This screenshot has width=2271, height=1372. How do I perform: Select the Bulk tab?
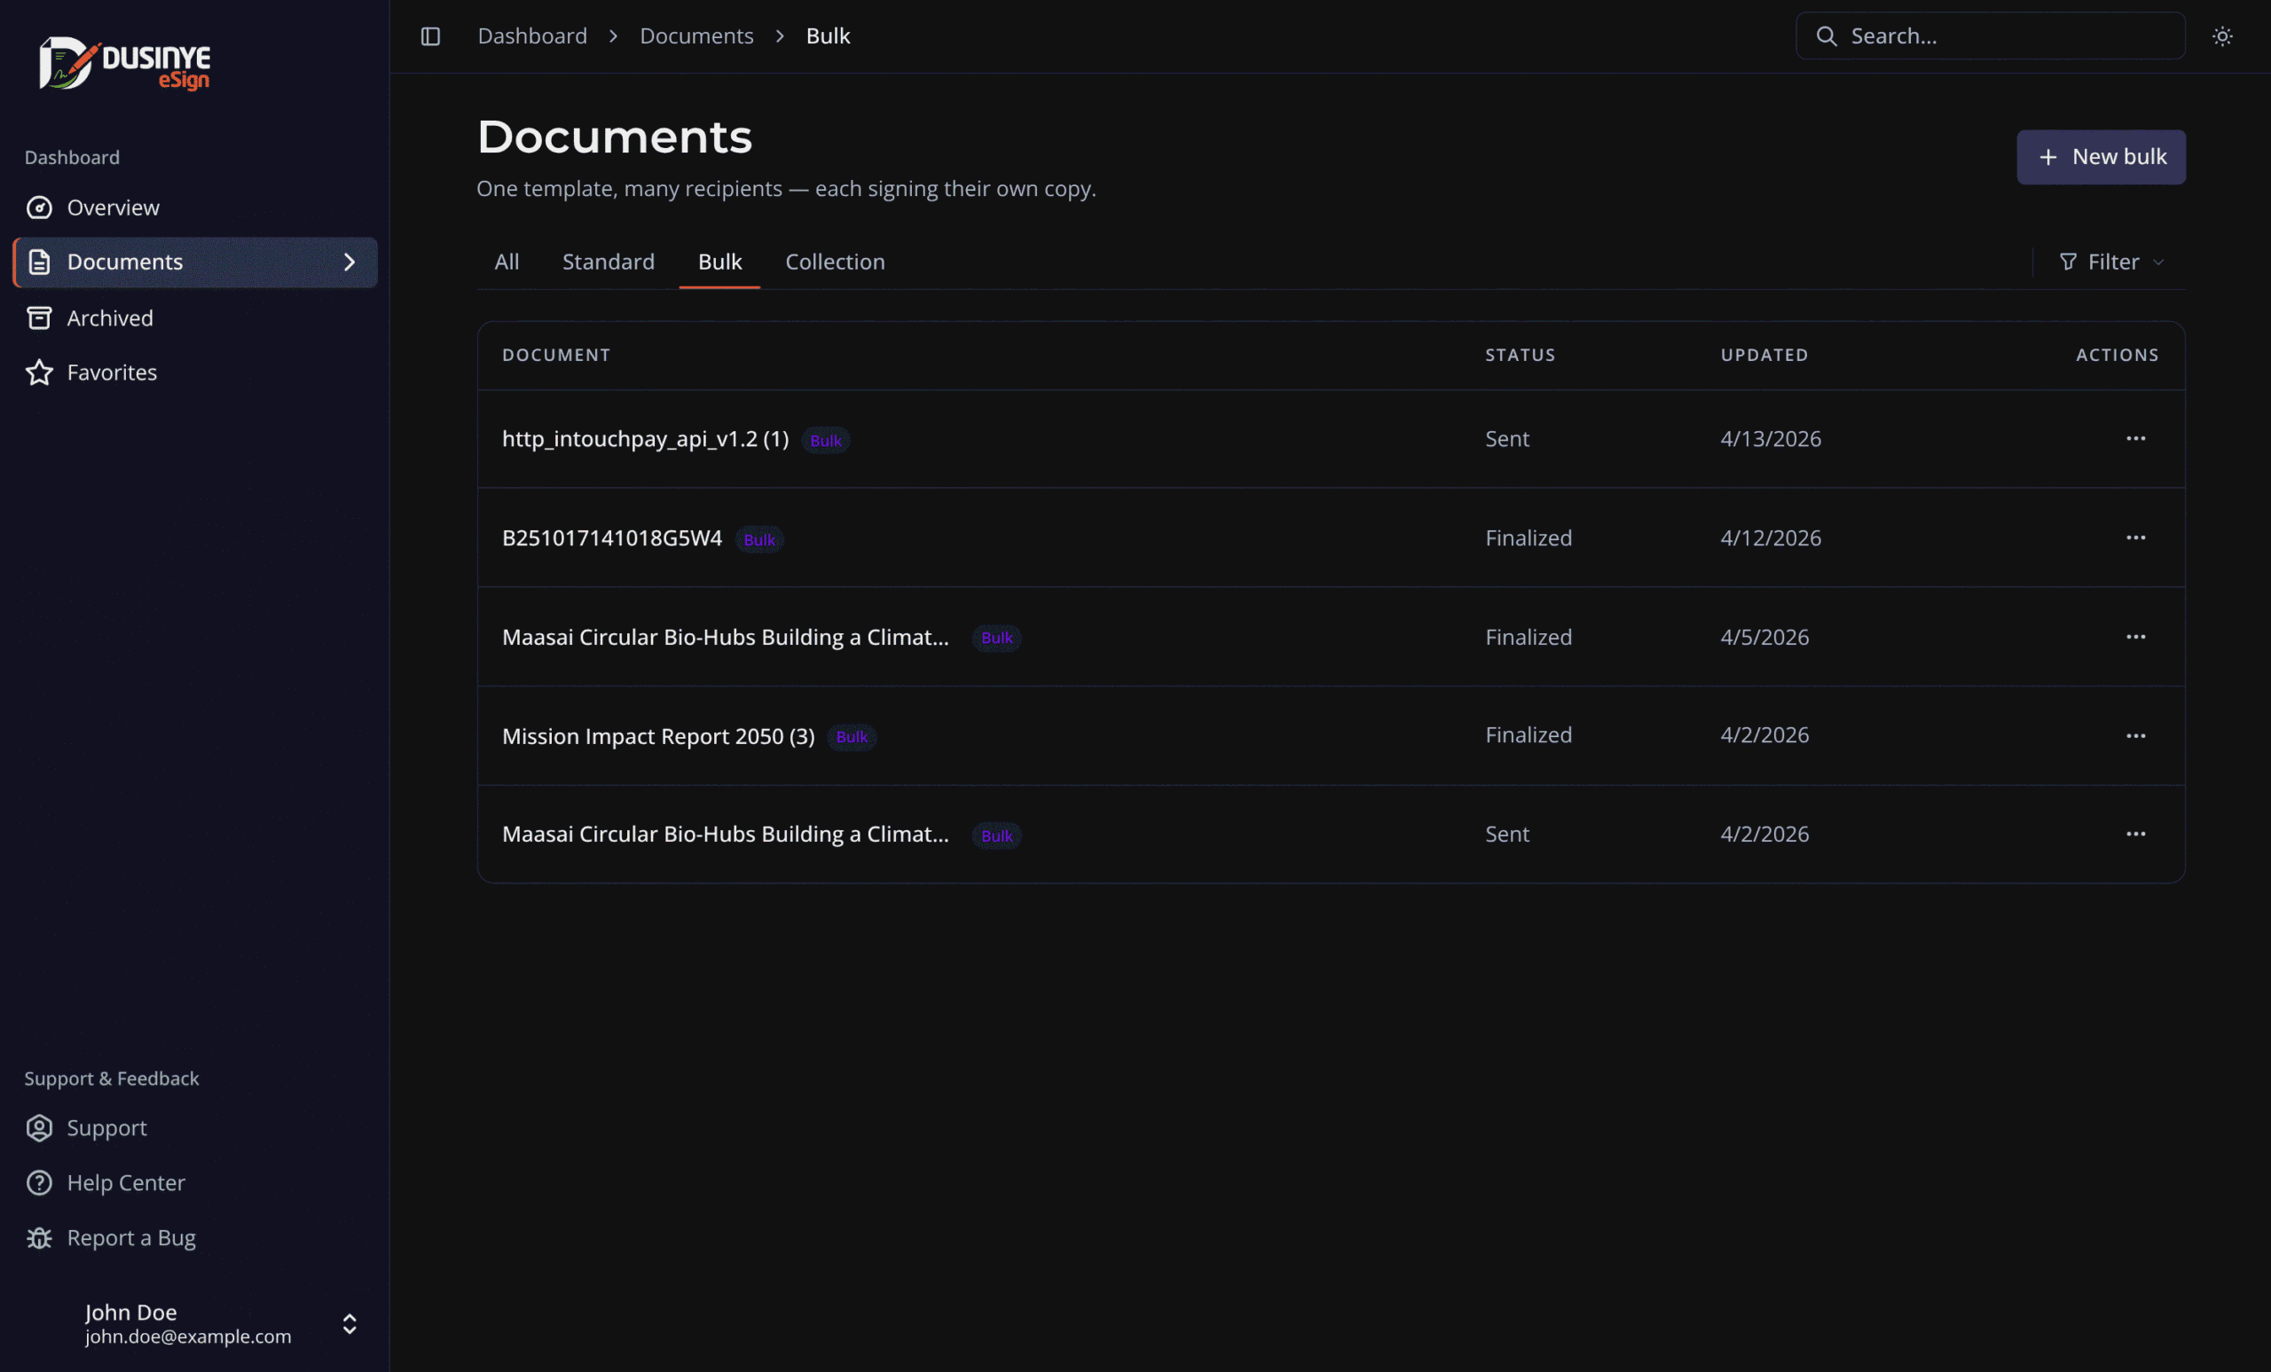pos(719,262)
